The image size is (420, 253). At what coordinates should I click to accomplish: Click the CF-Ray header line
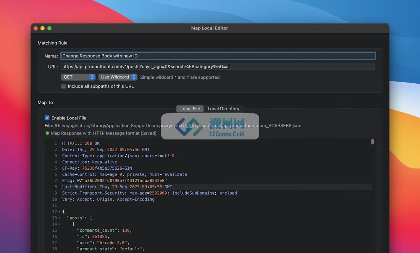[x=97, y=168]
